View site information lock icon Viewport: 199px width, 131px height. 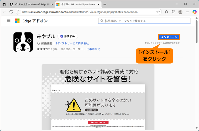[x=19, y=12]
